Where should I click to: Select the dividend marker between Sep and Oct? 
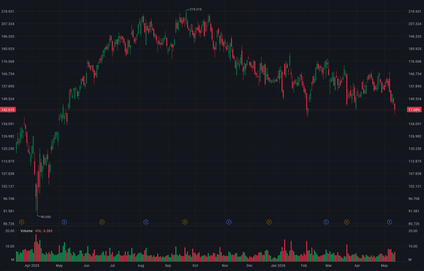tap(184, 222)
